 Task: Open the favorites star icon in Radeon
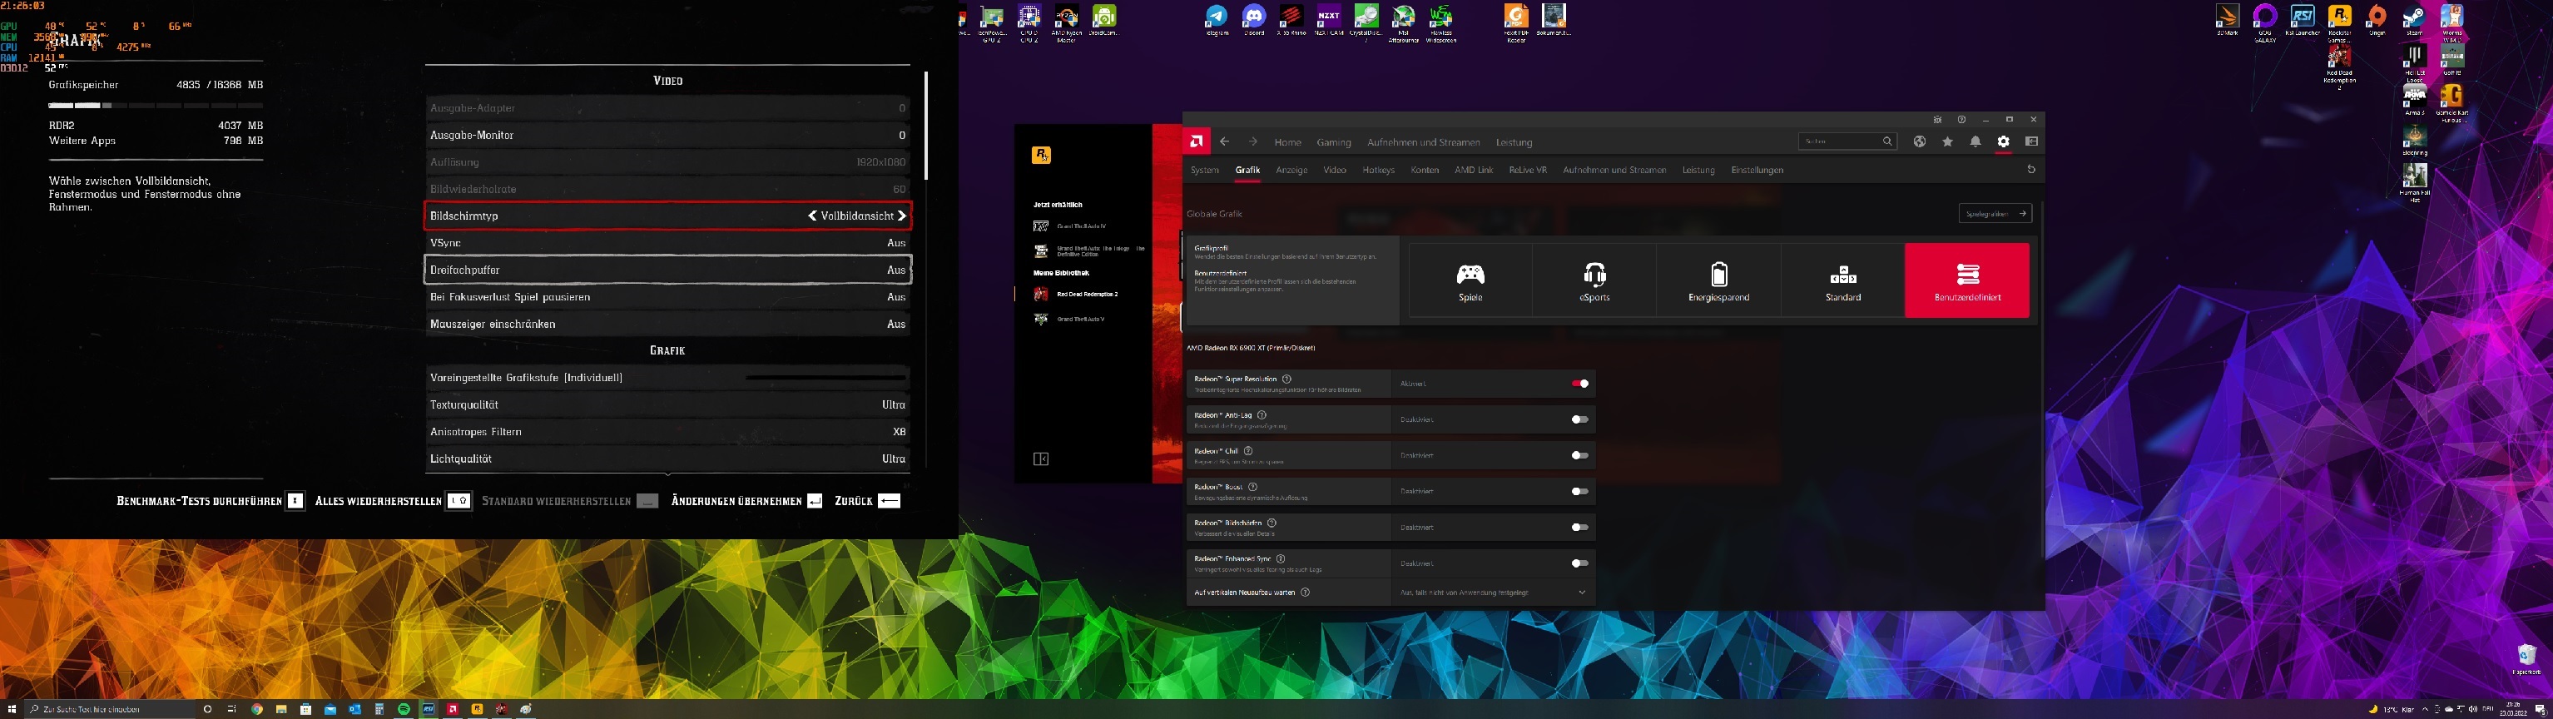(1947, 141)
